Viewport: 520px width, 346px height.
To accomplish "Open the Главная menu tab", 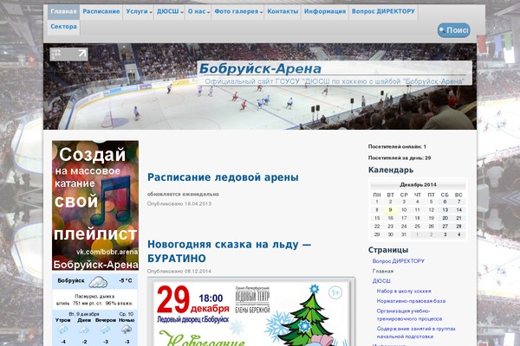I will click(63, 11).
